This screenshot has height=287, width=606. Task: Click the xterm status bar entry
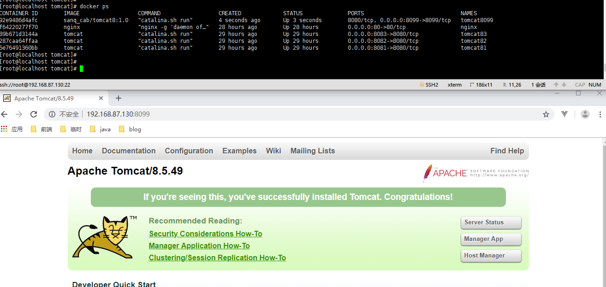pyautogui.click(x=455, y=85)
